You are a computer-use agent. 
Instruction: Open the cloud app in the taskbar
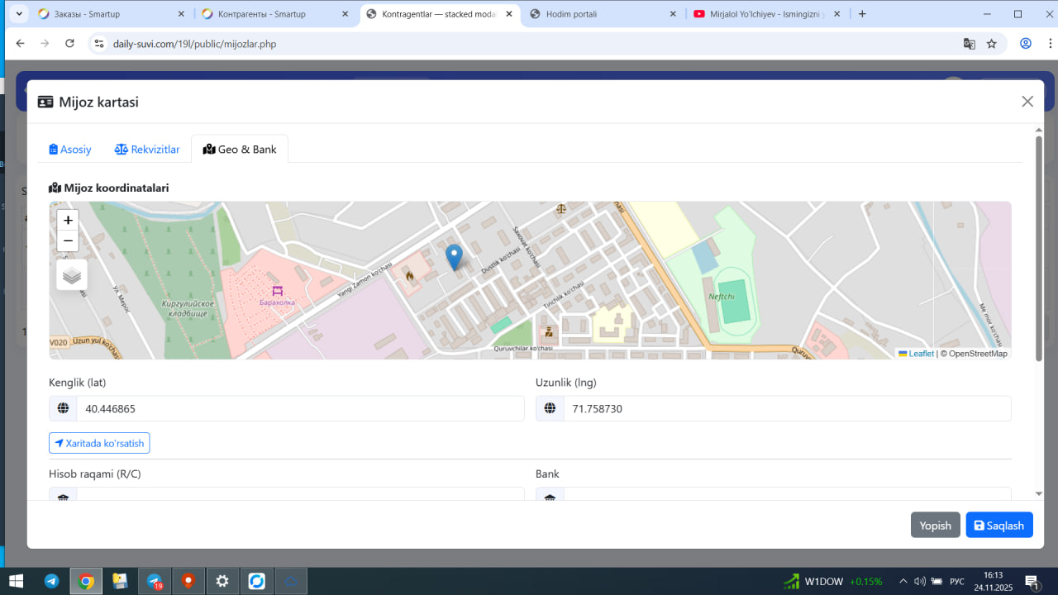click(291, 581)
